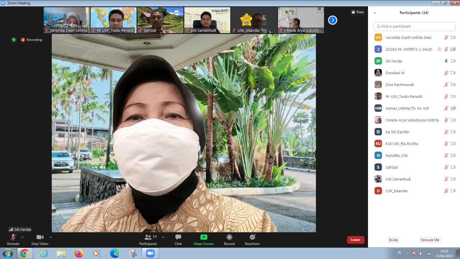Click the Invite button
Screen dimensions: 460x259
click(393, 240)
